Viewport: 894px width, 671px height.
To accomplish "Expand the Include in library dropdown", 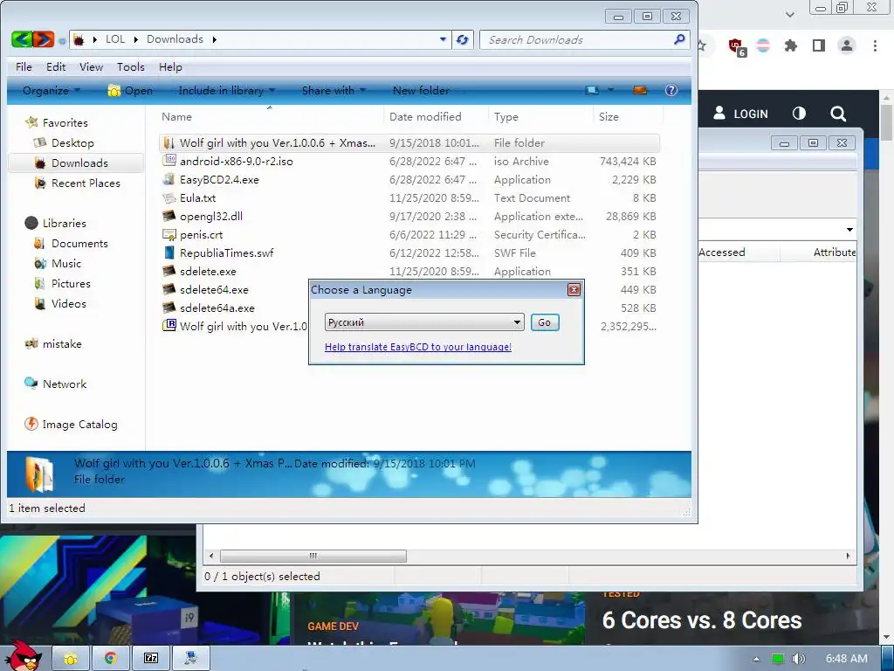I will pyautogui.click(x=226, y=90).
